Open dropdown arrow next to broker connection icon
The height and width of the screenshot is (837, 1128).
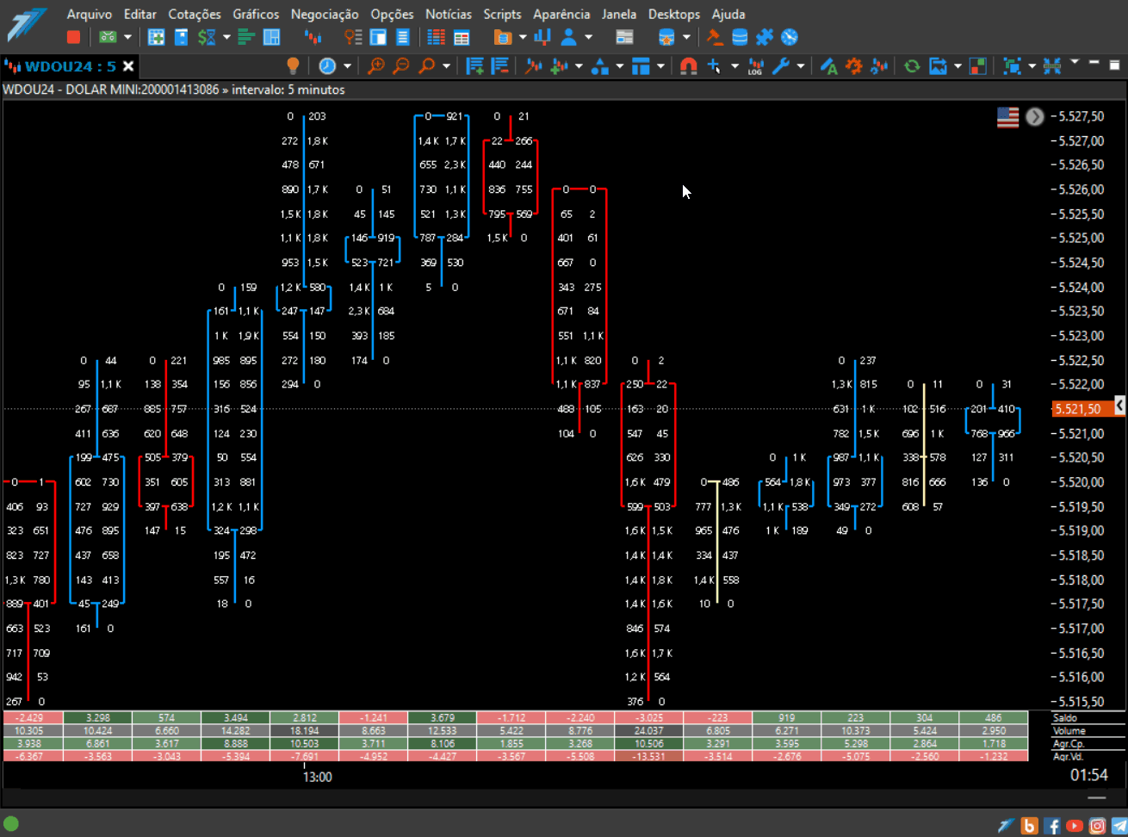pyautogui.click(x=127, y=37)
